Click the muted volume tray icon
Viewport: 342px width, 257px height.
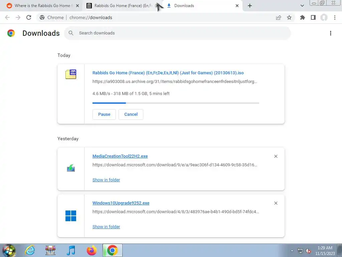(x=308, y=251)
